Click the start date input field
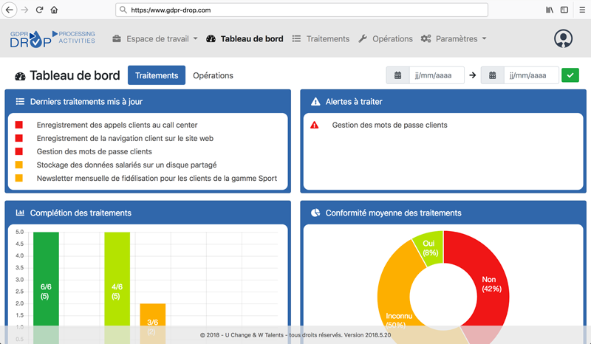591x344 pixels. [437, 75]
